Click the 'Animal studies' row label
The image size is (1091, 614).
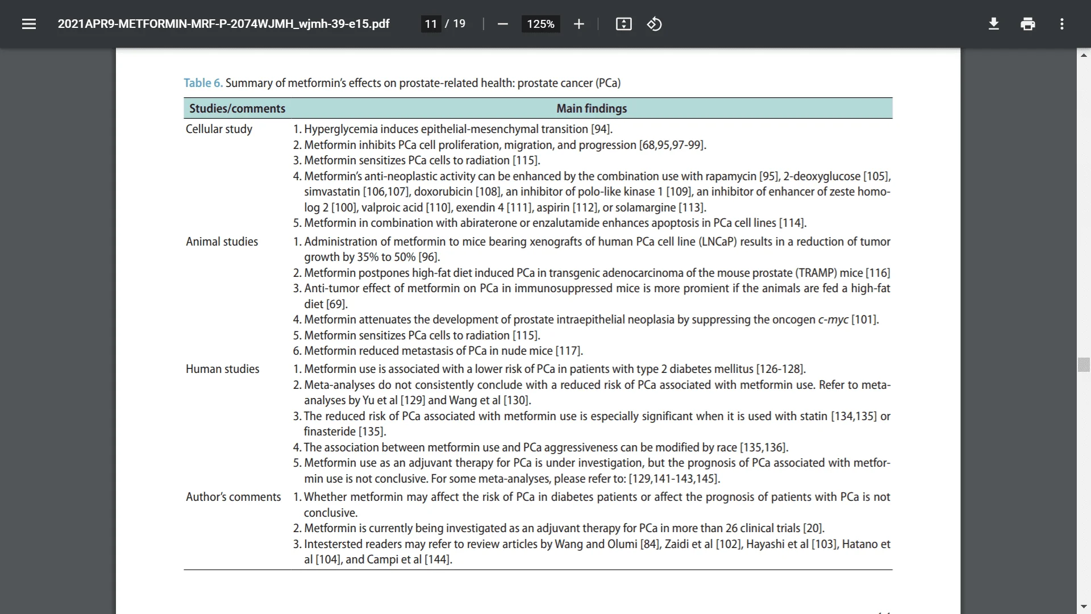[222, 242]
